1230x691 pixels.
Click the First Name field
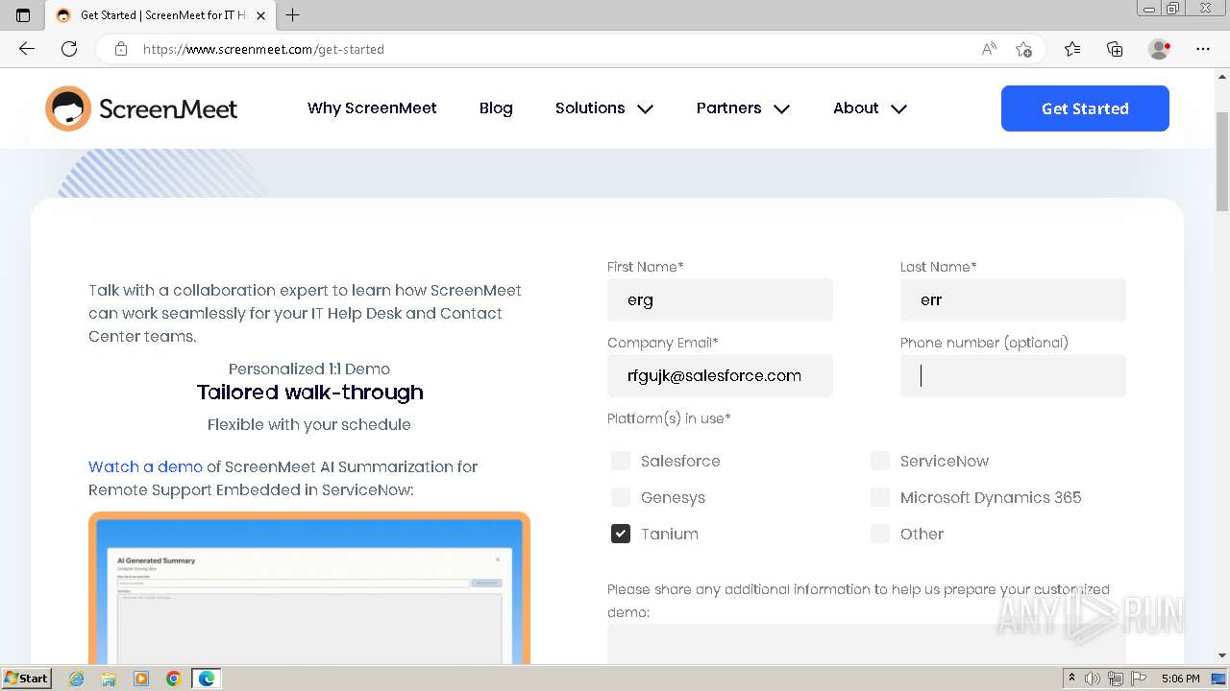pos(720,299)
